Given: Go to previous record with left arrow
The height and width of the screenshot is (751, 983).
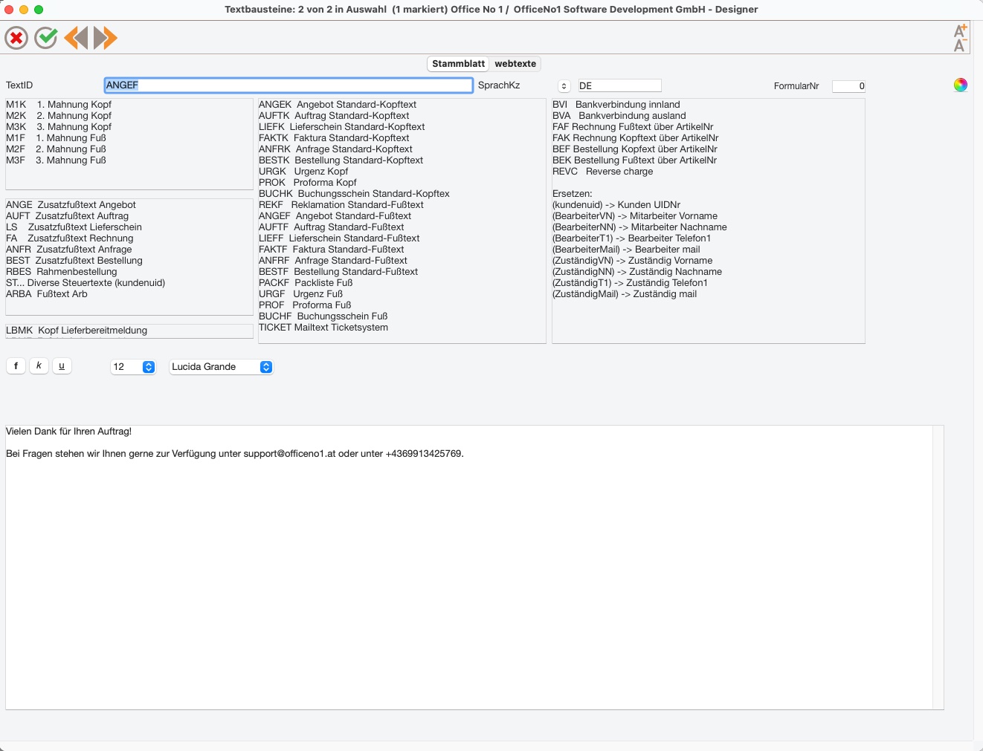Looking at the screenshot, I should (76, 38).
